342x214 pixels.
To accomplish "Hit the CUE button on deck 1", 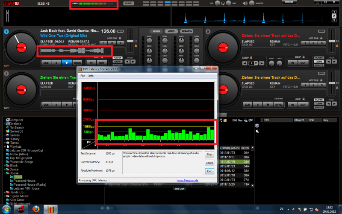I will pos(46,63).
